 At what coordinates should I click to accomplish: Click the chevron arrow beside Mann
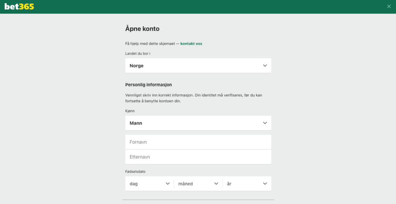coord(265,123)
